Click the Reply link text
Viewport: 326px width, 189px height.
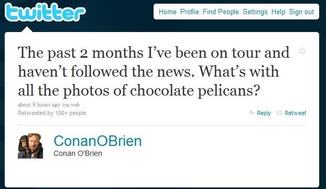coord(264,113)
